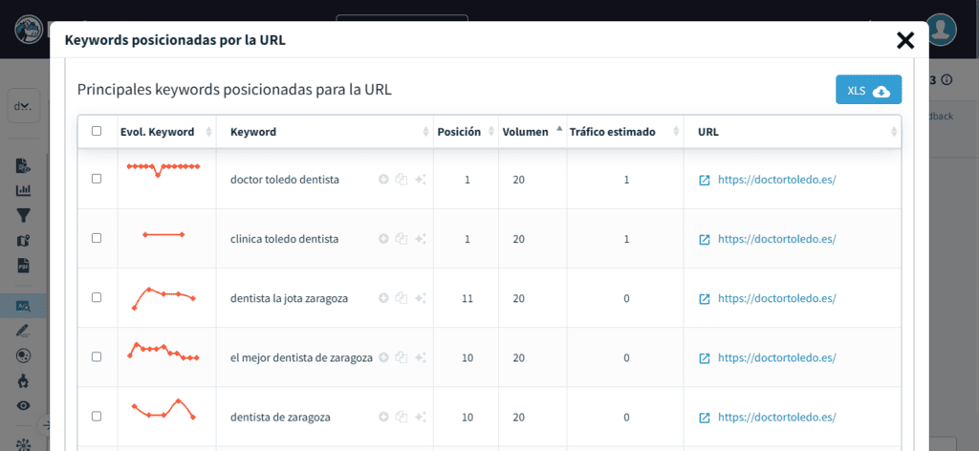
Task: Open the bar chart section in sidebar
Action: tap(23, 190)
